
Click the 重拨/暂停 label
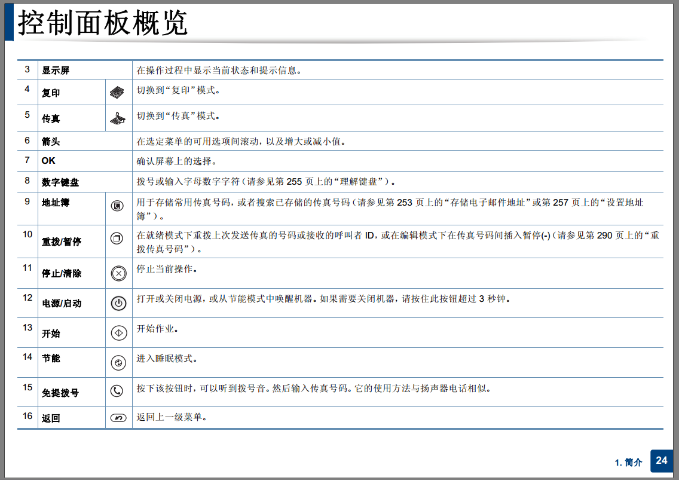pyautogui.click(x=62, y=241)
